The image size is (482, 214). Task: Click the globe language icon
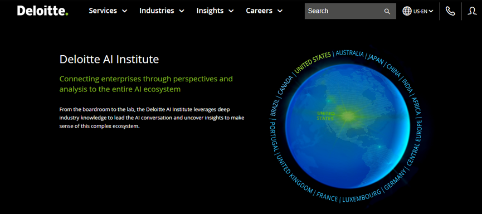point(407,11)
